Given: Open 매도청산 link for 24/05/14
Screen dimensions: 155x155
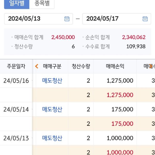Looking at the screenshot, I should (52, 109).
